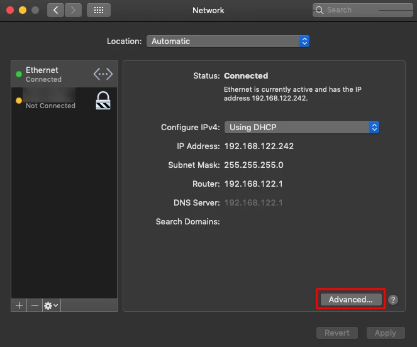Click the Search field in toolbar

pos(363,10)
